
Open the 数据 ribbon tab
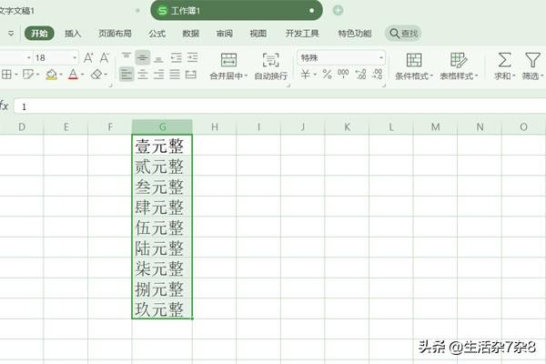click(x=191, y=34)
